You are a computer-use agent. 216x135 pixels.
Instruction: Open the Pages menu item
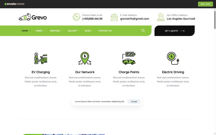39,31
